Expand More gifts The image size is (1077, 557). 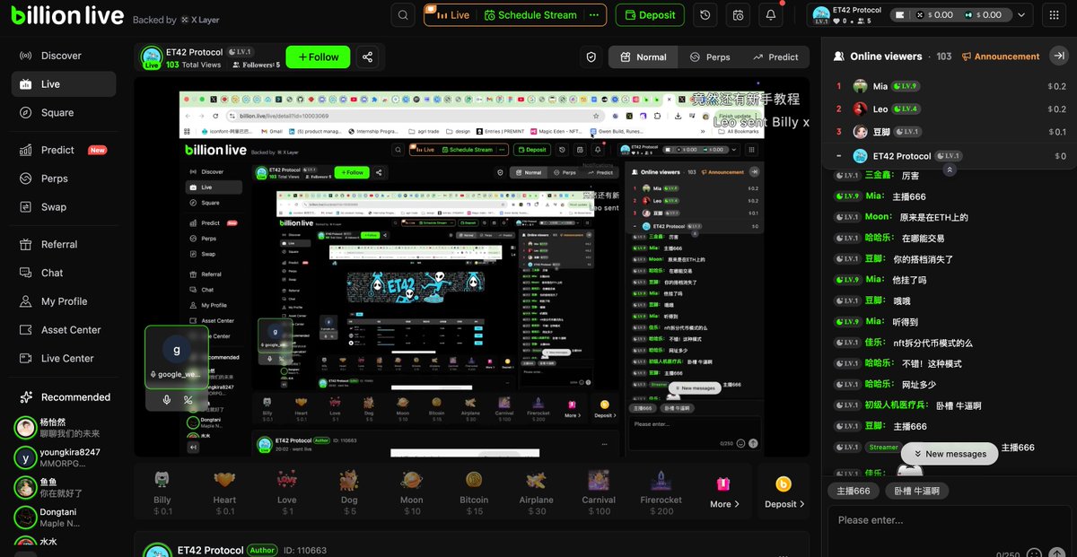pos(724,492)
